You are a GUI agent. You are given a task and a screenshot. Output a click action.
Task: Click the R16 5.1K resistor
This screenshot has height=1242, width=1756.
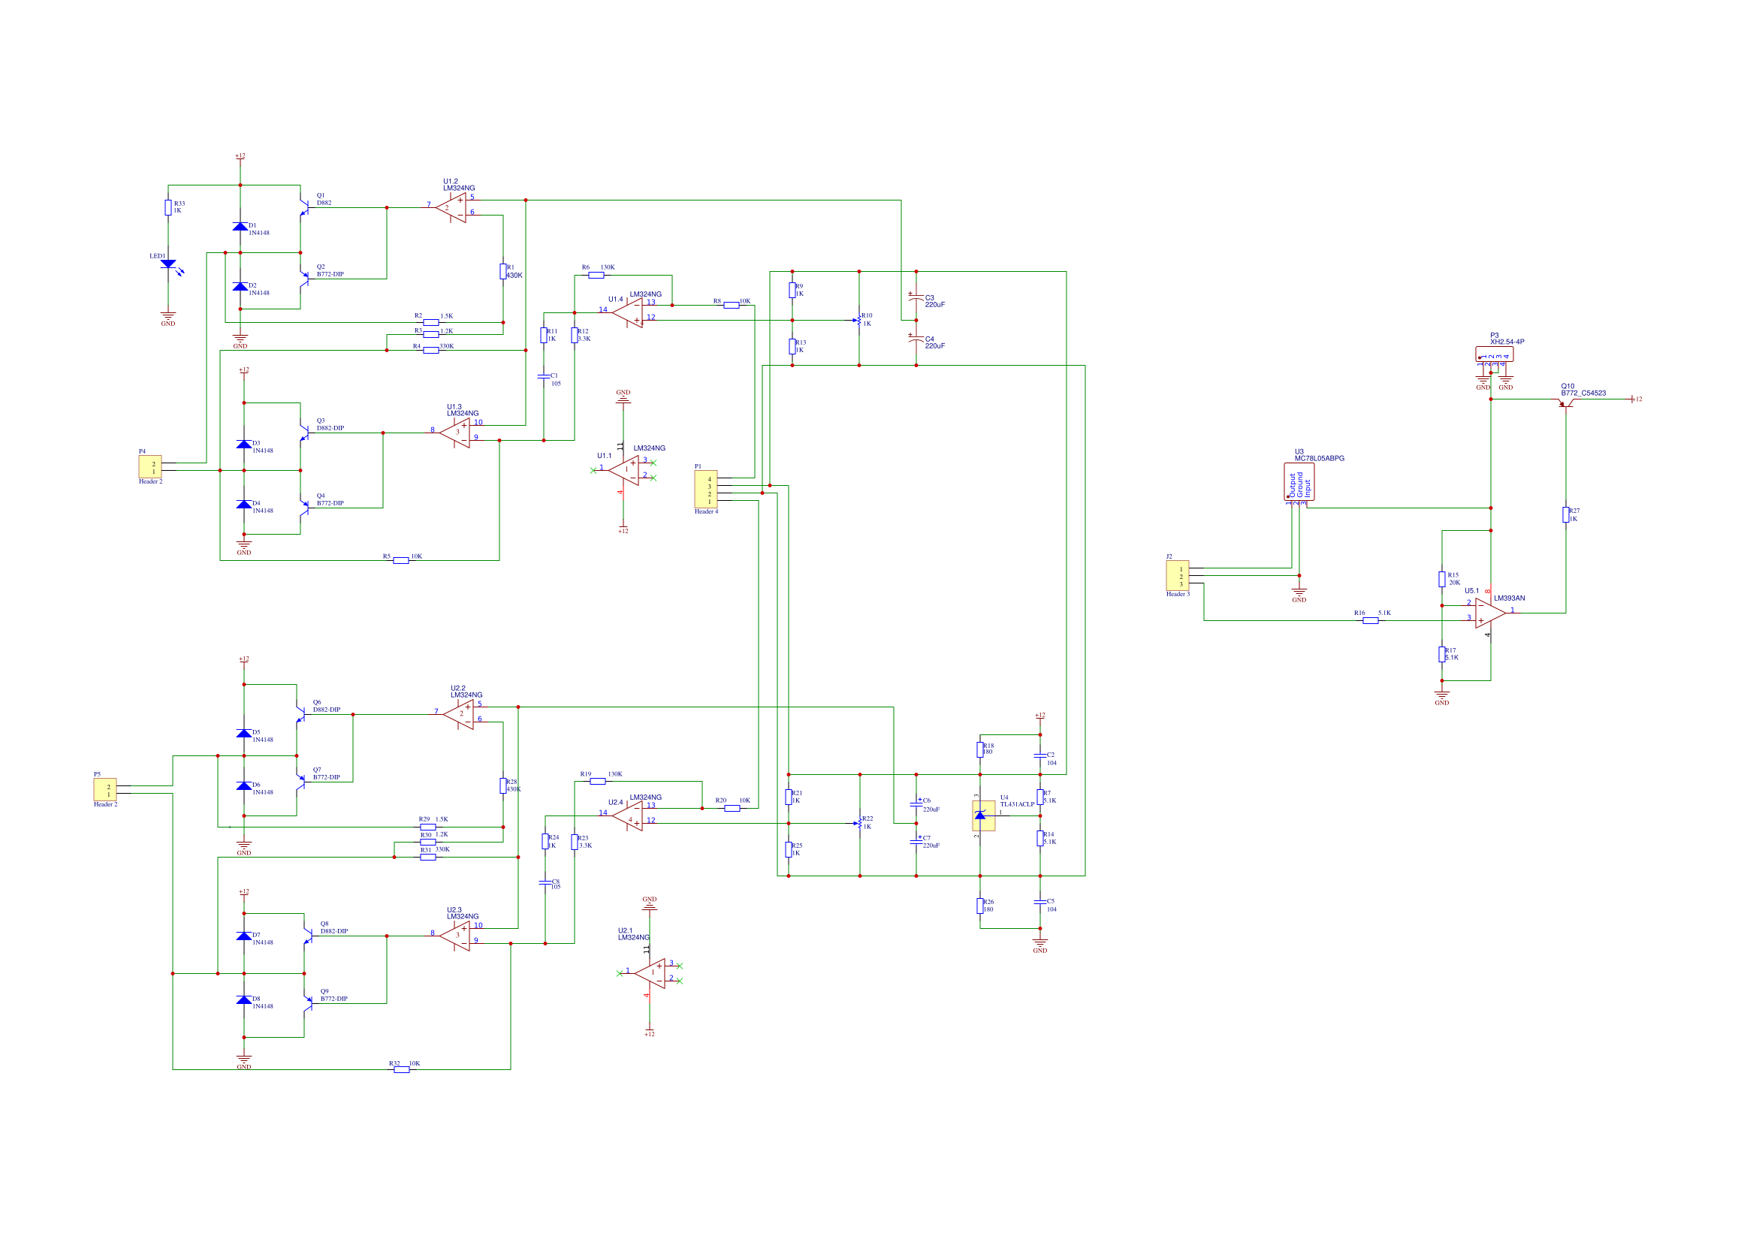pyautogui.click(x=1371, y=620)
